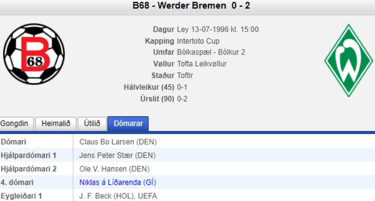Click the Bólkaspæl - Bólkur 2 round text
The image size is (375, 201).
[x=211, y=52]
